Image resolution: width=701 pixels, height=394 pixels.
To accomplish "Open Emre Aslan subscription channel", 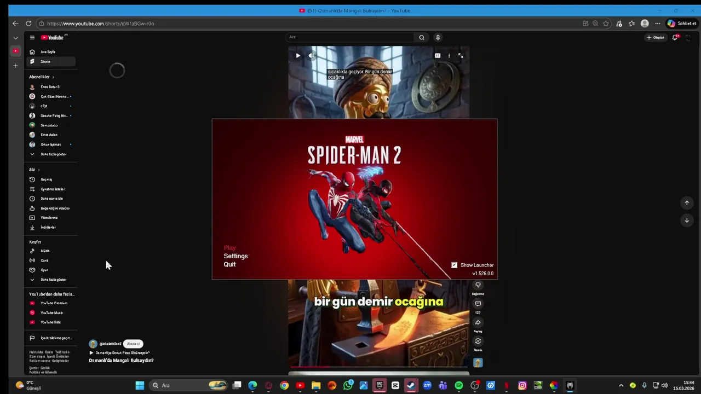I will click(x=49, y=135).
